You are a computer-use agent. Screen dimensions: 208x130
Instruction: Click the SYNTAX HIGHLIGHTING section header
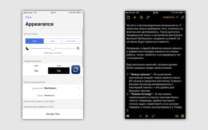click(x=34, y=83)
